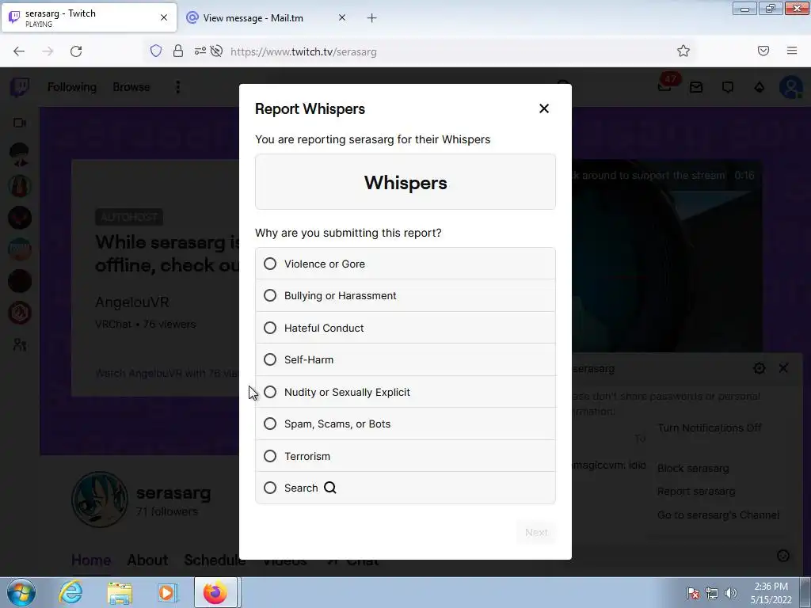Click the site permissions icon in address bar
Screen dimensions: 811x608
[x=200, y=51]
